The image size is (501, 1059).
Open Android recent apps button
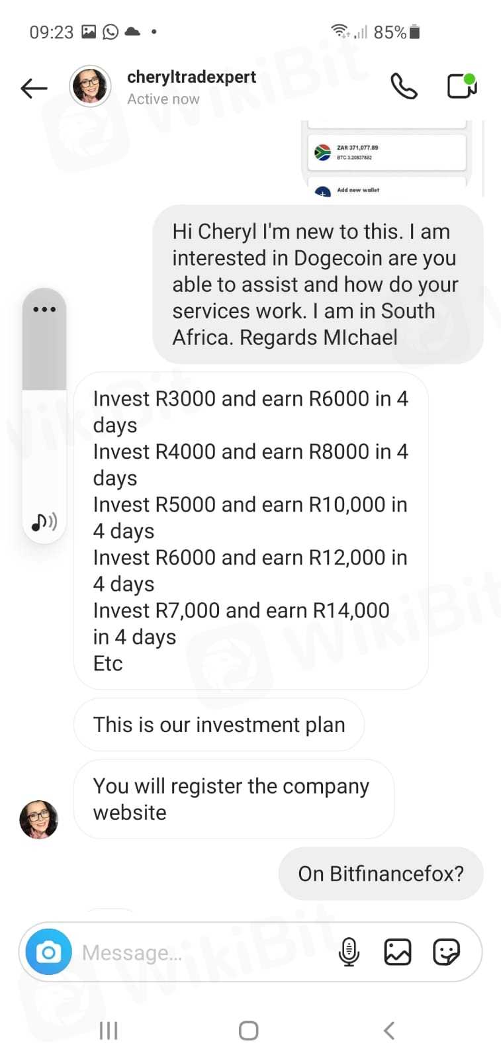click(109, 1031)
